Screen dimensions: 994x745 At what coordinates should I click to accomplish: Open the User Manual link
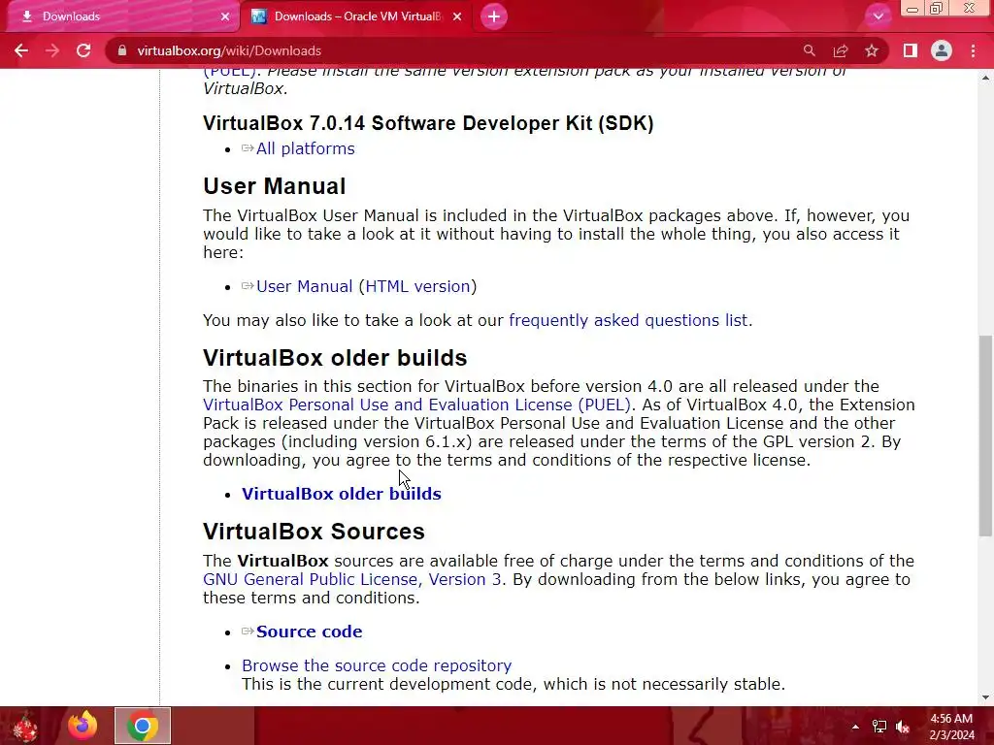click(304, 286)
